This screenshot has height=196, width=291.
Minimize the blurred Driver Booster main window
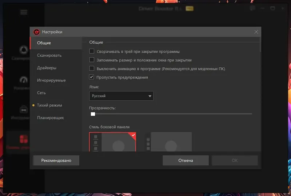point(262,8)
